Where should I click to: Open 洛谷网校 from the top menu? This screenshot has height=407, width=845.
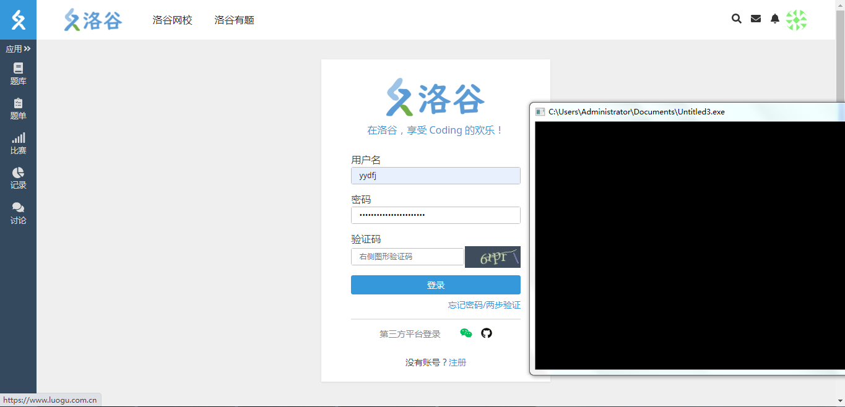coord(171,20)
